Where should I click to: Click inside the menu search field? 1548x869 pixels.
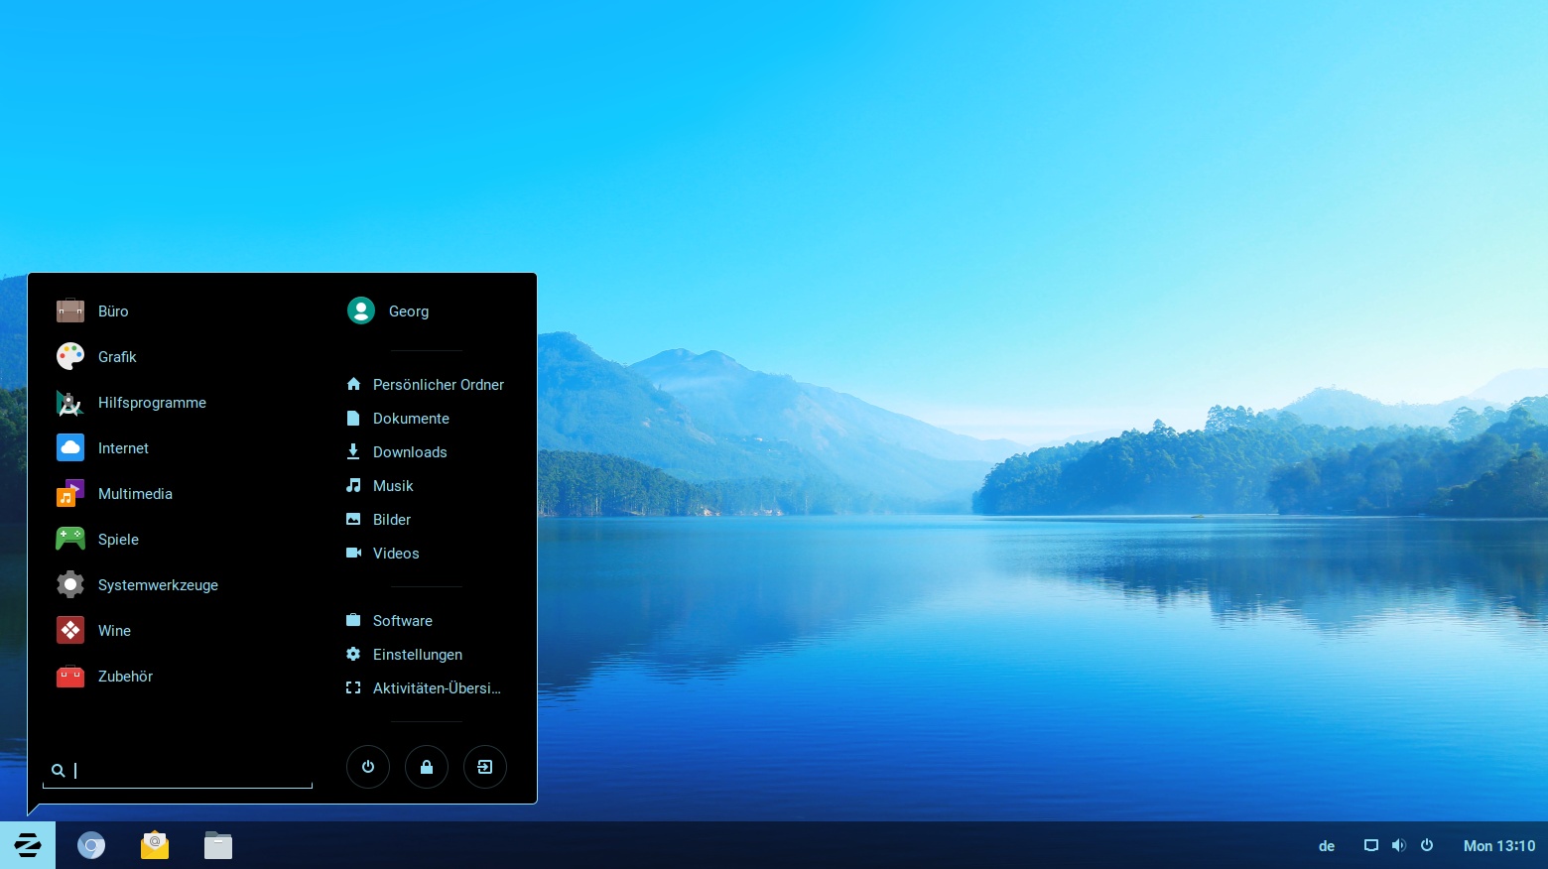tap(177, 770)
